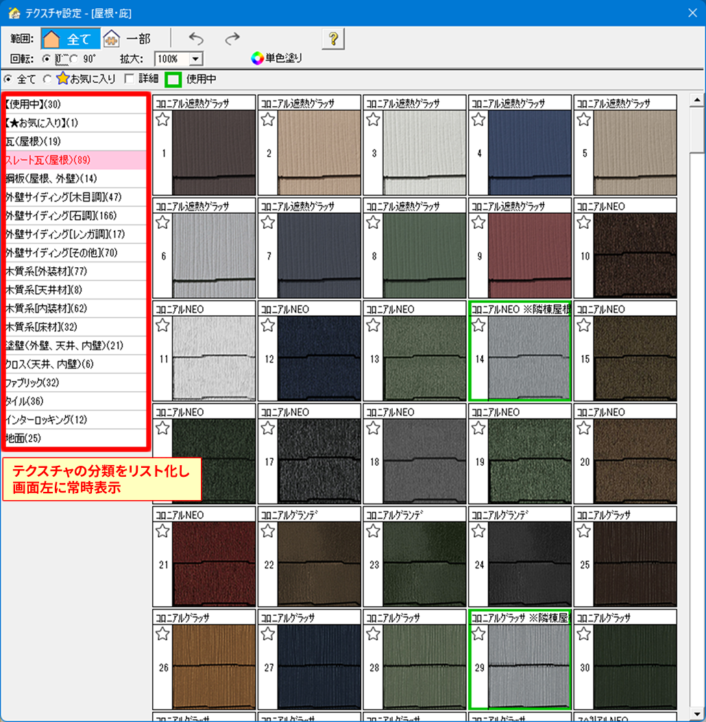
Task: Star texture number 15
Action: coord(584,326)
